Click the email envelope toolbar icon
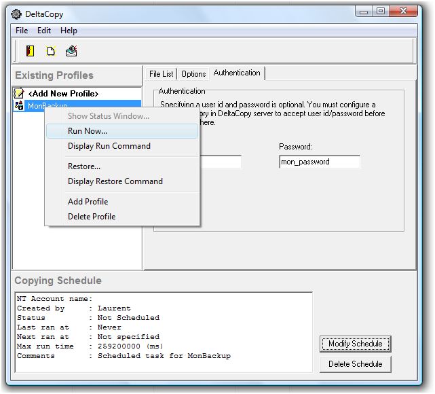 71,51
